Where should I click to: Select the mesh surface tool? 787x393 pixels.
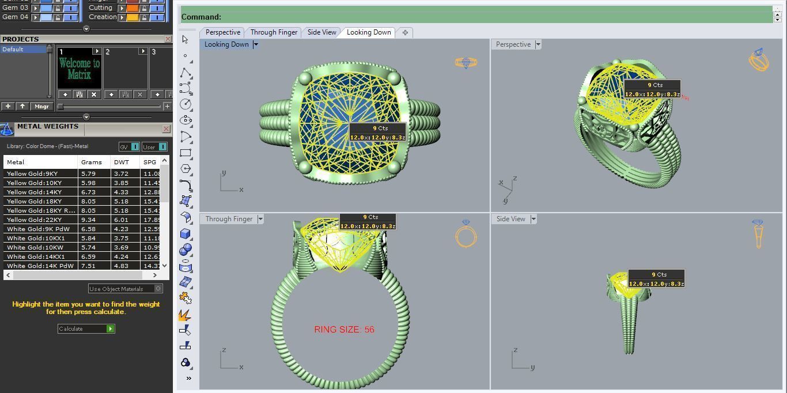tap(185, 282)
